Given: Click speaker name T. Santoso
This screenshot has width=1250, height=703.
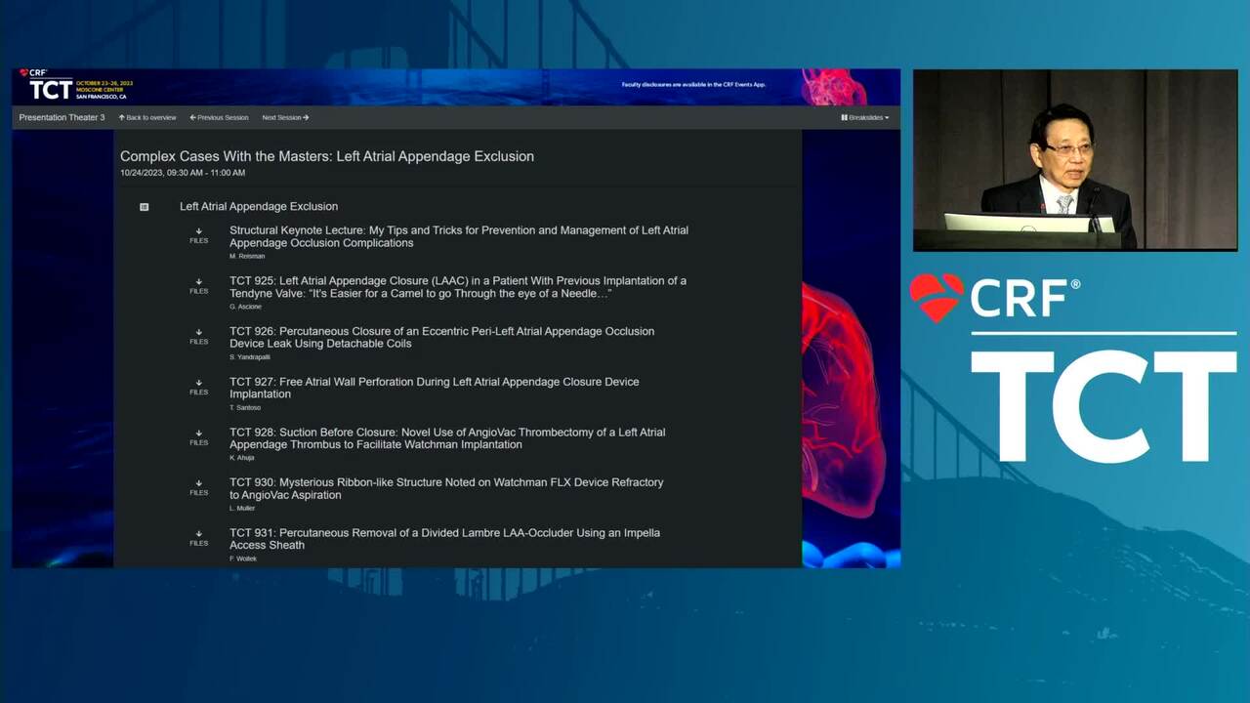Looking at the screenshot, I should click(246, 407).
